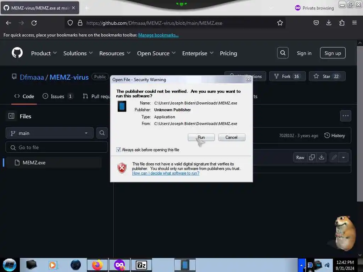Click the github.com address bar
This screenshot has height=272, width=363.
[175, 23]
